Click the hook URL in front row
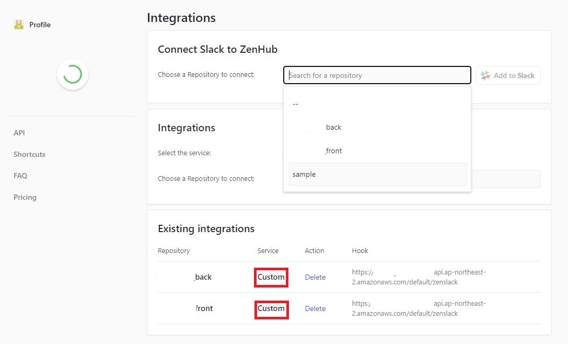568x344 pixels. (x=419, y=308)
